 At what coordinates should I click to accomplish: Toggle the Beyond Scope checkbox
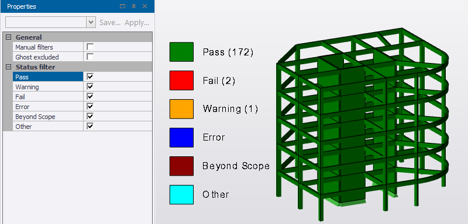tap(90, 116)
